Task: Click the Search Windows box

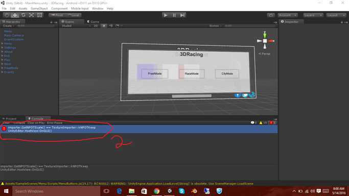Action: tap(56, 191)
